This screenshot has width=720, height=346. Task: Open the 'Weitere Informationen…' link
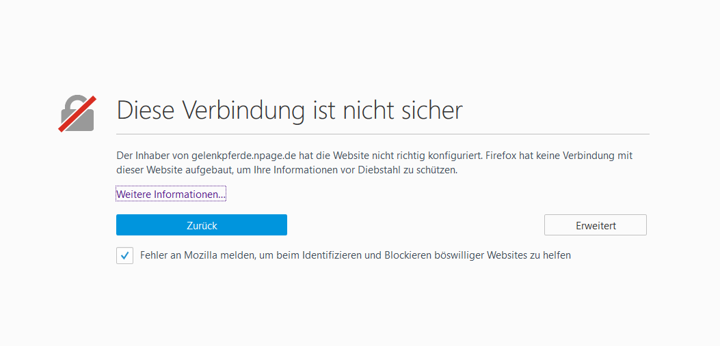pos(171,194)
